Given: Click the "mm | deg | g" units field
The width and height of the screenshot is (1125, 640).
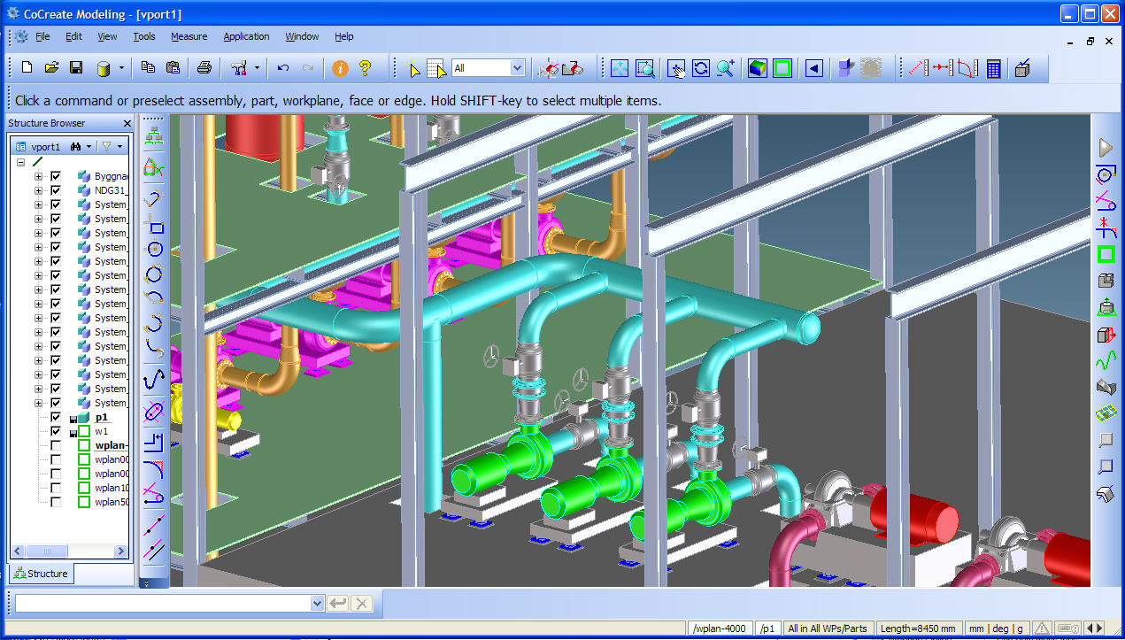Looking at the screenshot, I should pyautogui.click(x=997, y=628).
